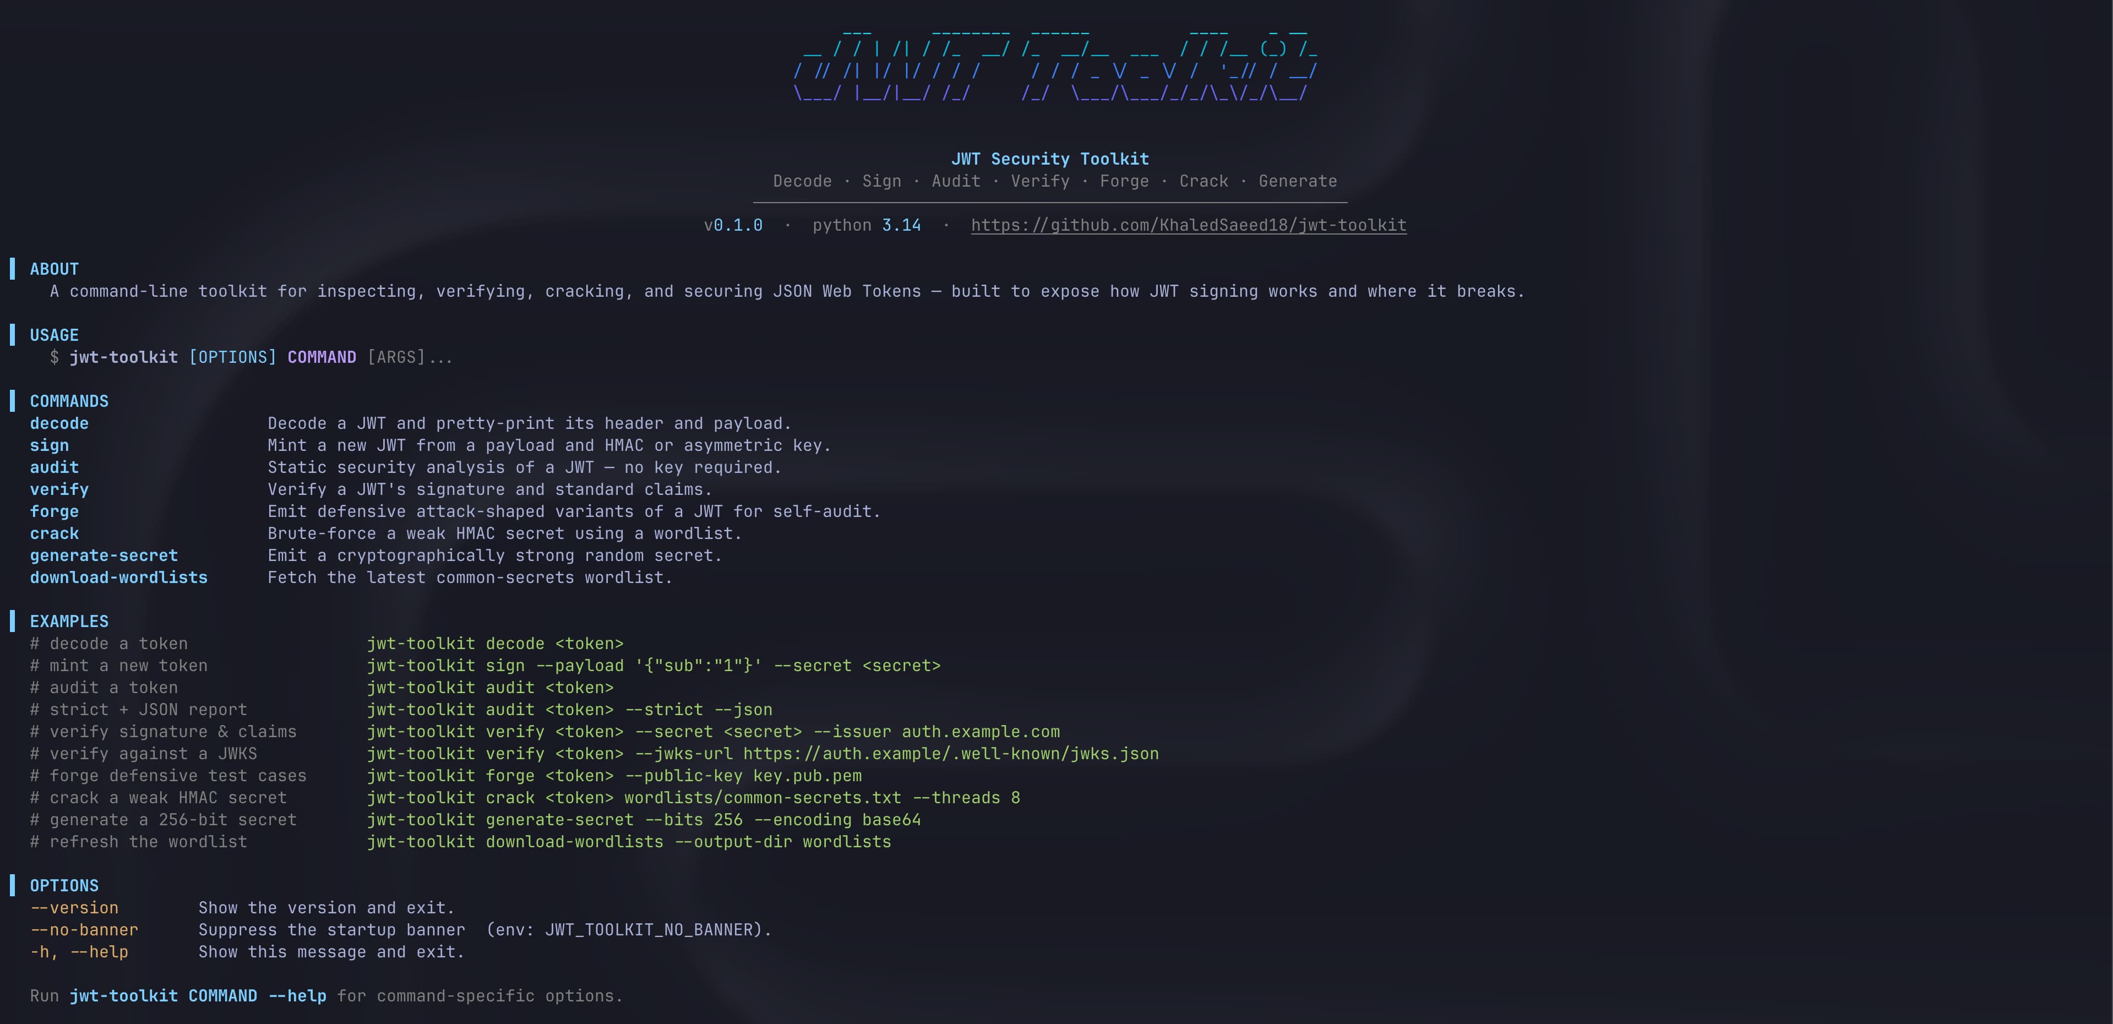The image size is (2113, 1024).
Task: Click the 'JWT Security Toolkit' title text
Action: point(1050,159)
